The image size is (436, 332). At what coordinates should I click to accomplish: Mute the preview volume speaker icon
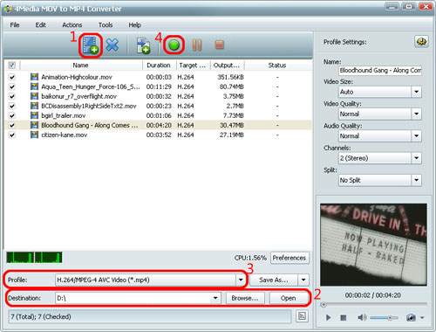tap(362, 317)
